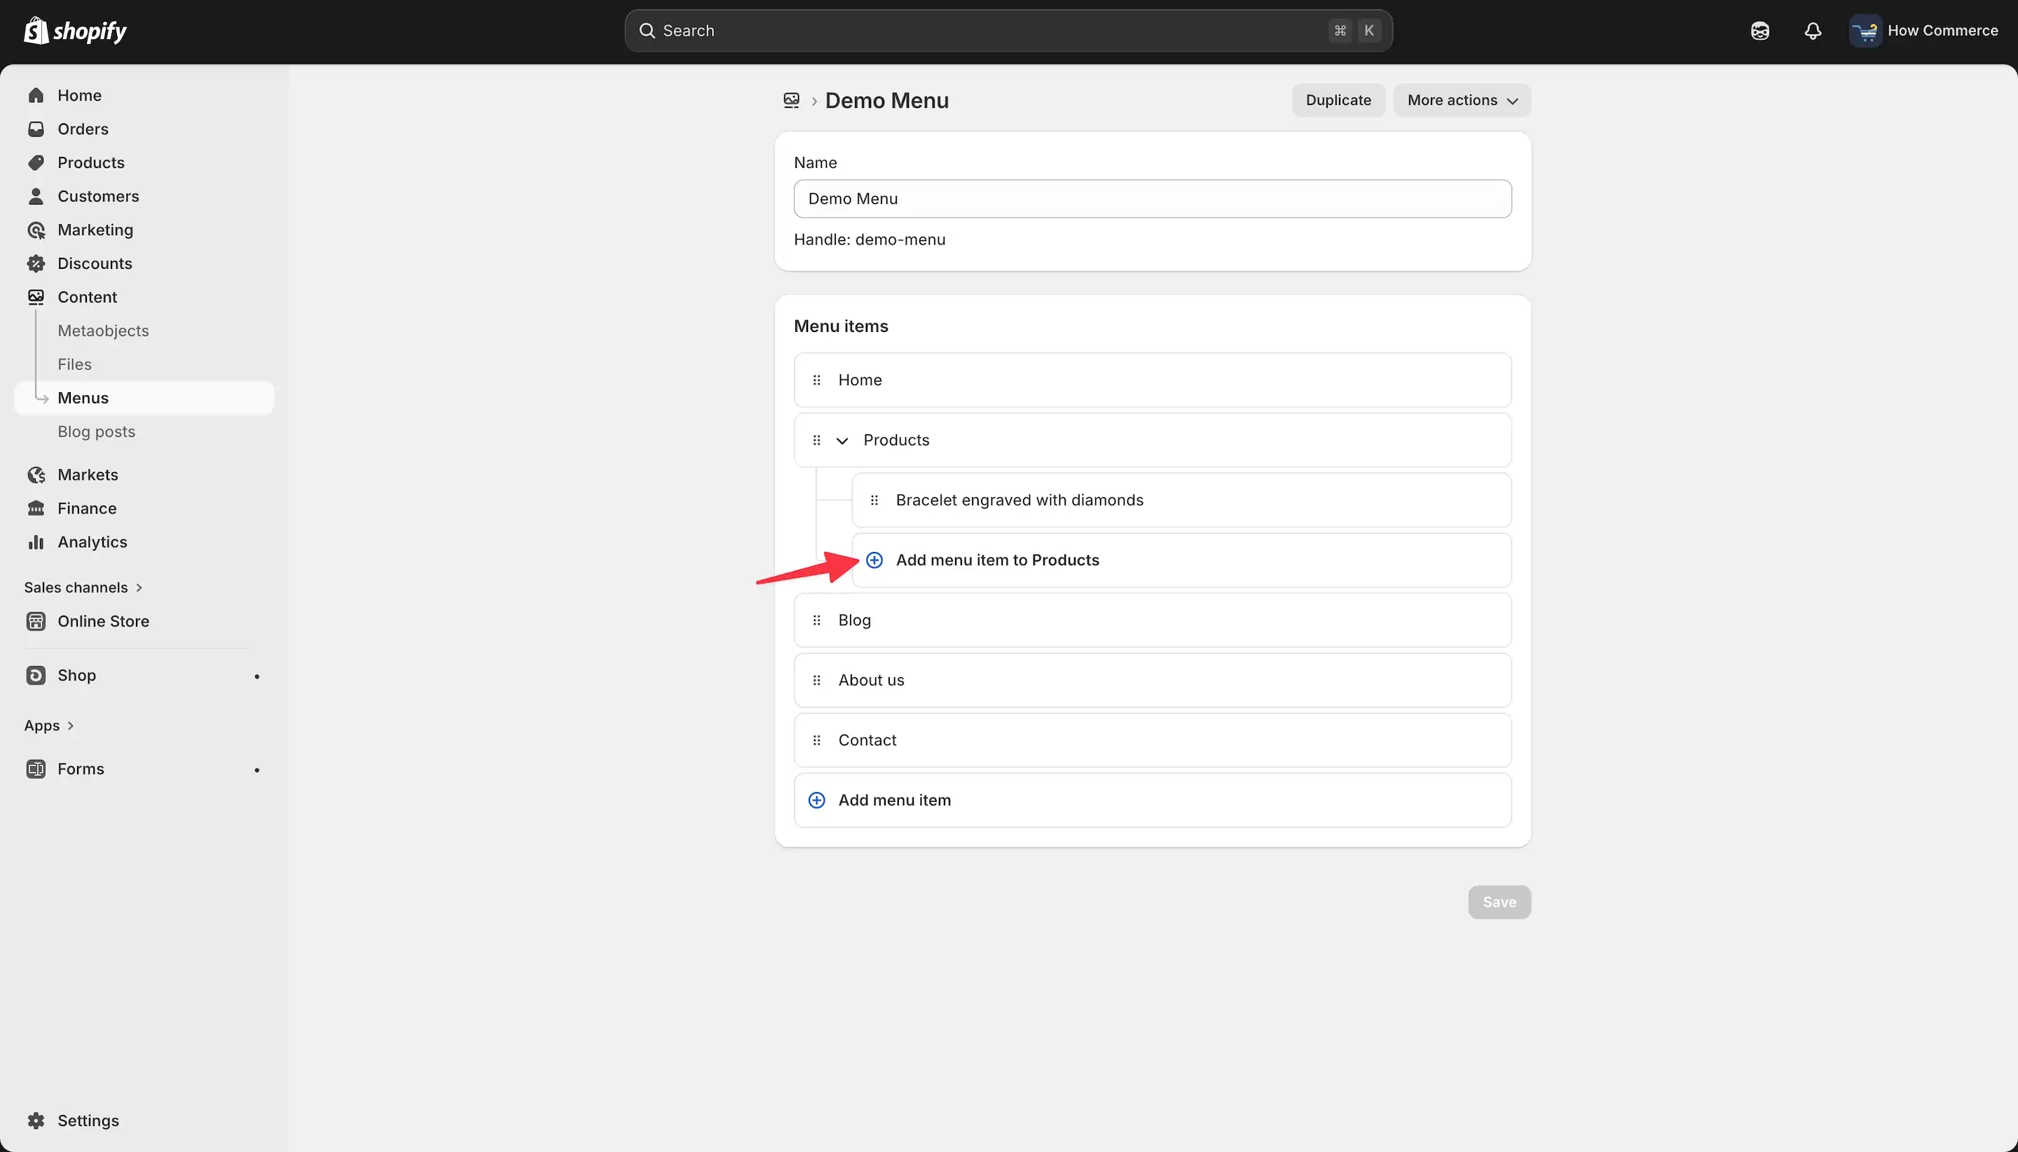Click the Content sidebar icon
The width and height of the screenshot is (2018, 1152).
[36, 297]
